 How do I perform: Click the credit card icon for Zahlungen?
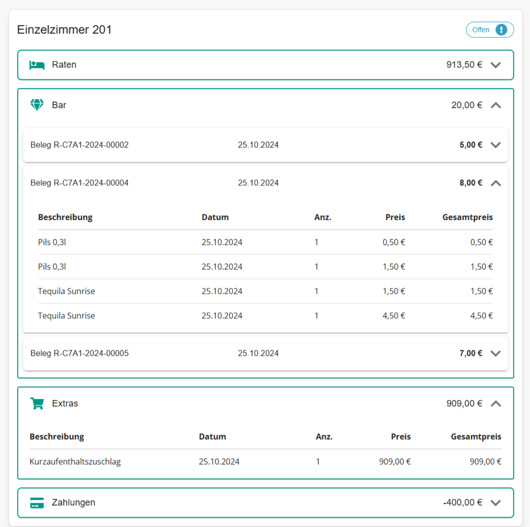[x=37, y=503]
